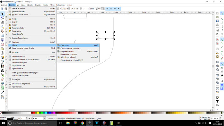This screenshot has height=126, width=224.
Task: Open the Capa 1 layer dropdown
Action: [x=44, y=118]
